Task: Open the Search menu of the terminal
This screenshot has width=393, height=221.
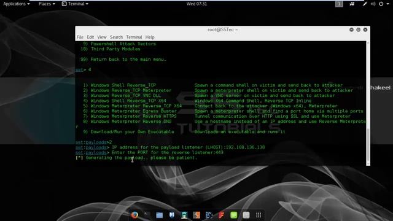Action: tap(116, 37)
